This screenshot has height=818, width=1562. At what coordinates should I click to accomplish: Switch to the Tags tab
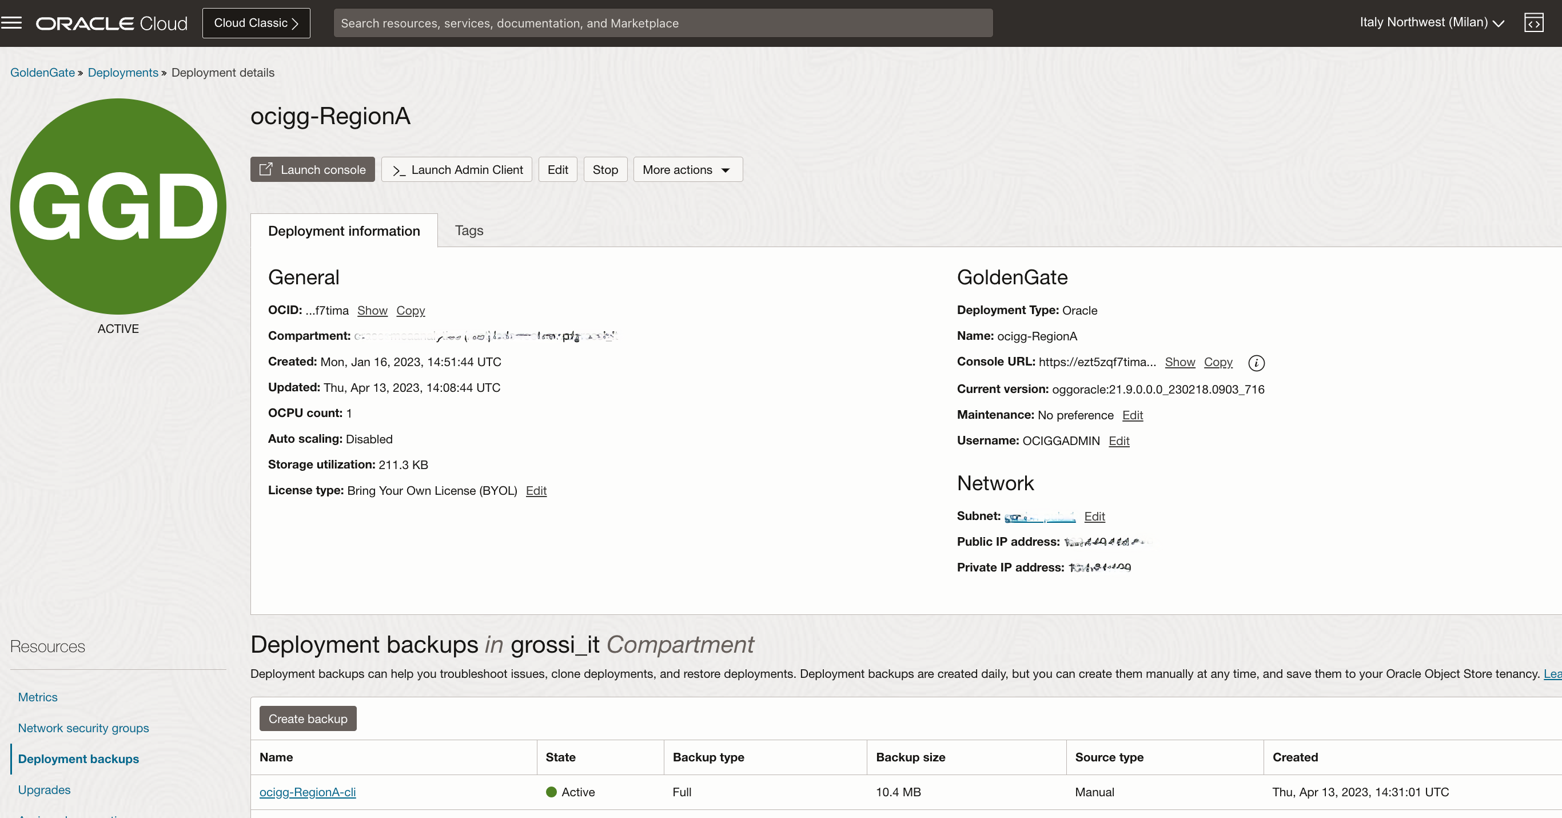(469, 231)
